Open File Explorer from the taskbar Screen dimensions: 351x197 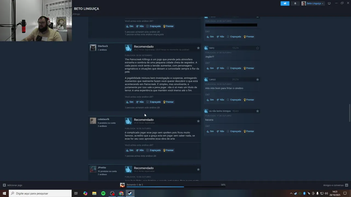[x=94, y=193]
